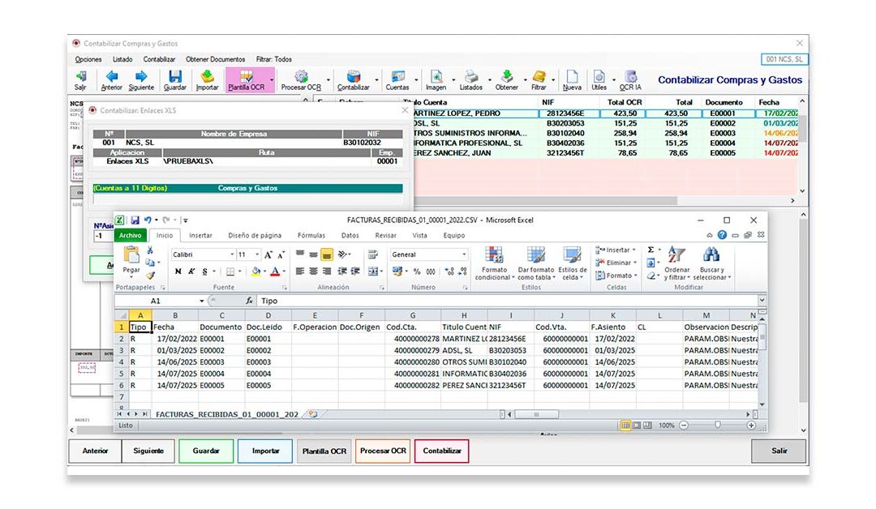Screen dimensions: 876x509
Task: Click the Excel quick-access save icon
Action: [x=135, y=220]
